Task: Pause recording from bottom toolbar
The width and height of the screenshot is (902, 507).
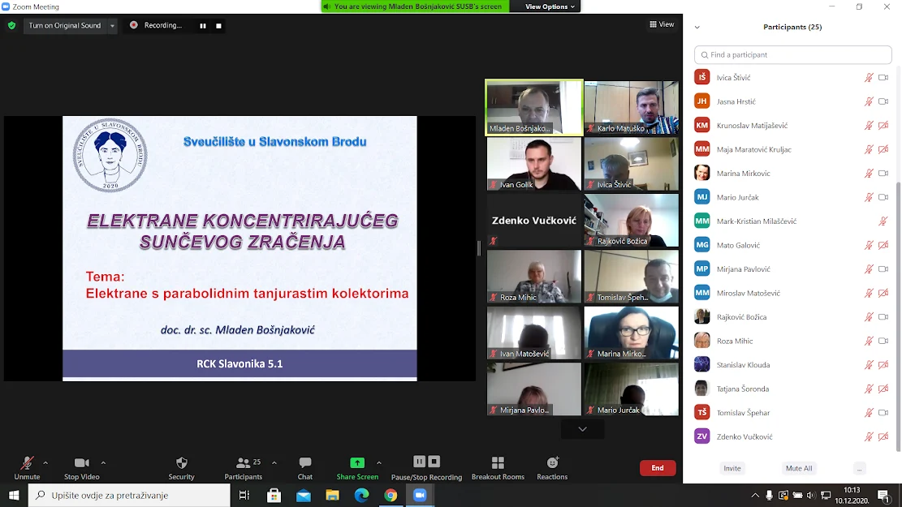Action: click(420, 462)
